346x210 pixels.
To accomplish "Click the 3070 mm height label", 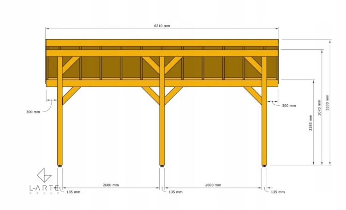I will pyautogui.click(x=319, y=108).
